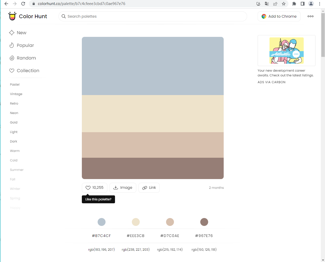Copy hex code #967E76
The height and width of the screenshot is (262, 325).
click(204, 236)
